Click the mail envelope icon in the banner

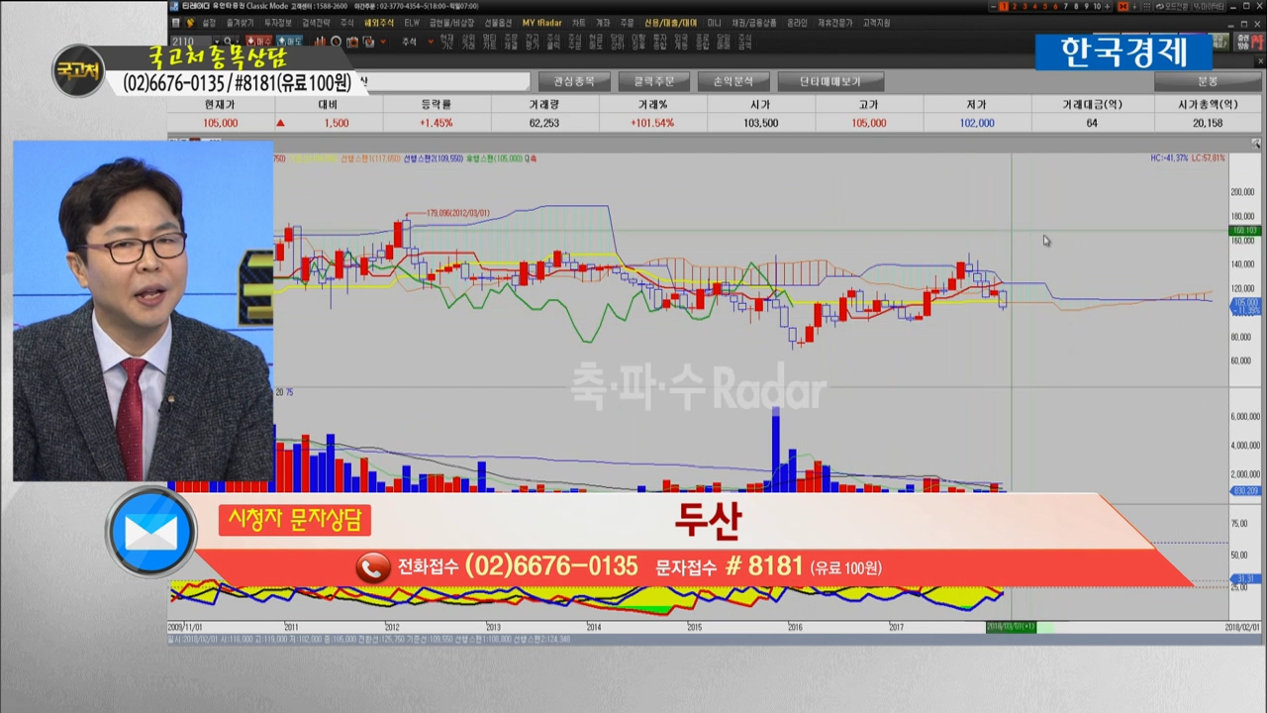tap(151, 533)
